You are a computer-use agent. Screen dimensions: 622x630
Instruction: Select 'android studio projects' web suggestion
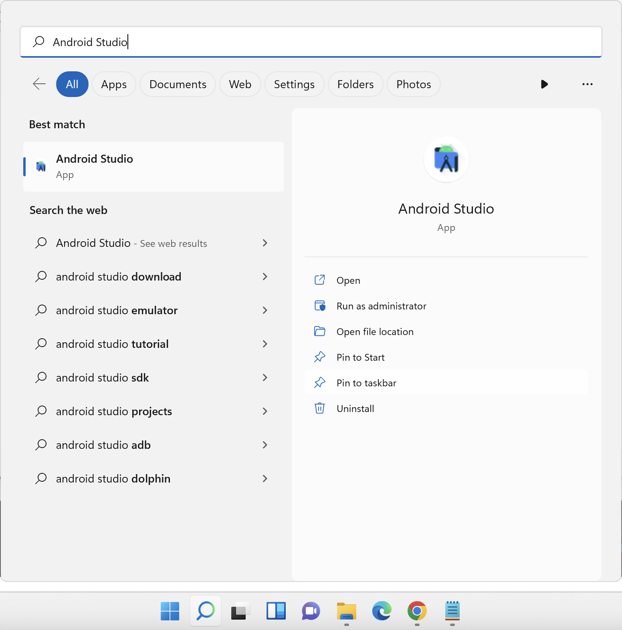[x=153, y=411]
